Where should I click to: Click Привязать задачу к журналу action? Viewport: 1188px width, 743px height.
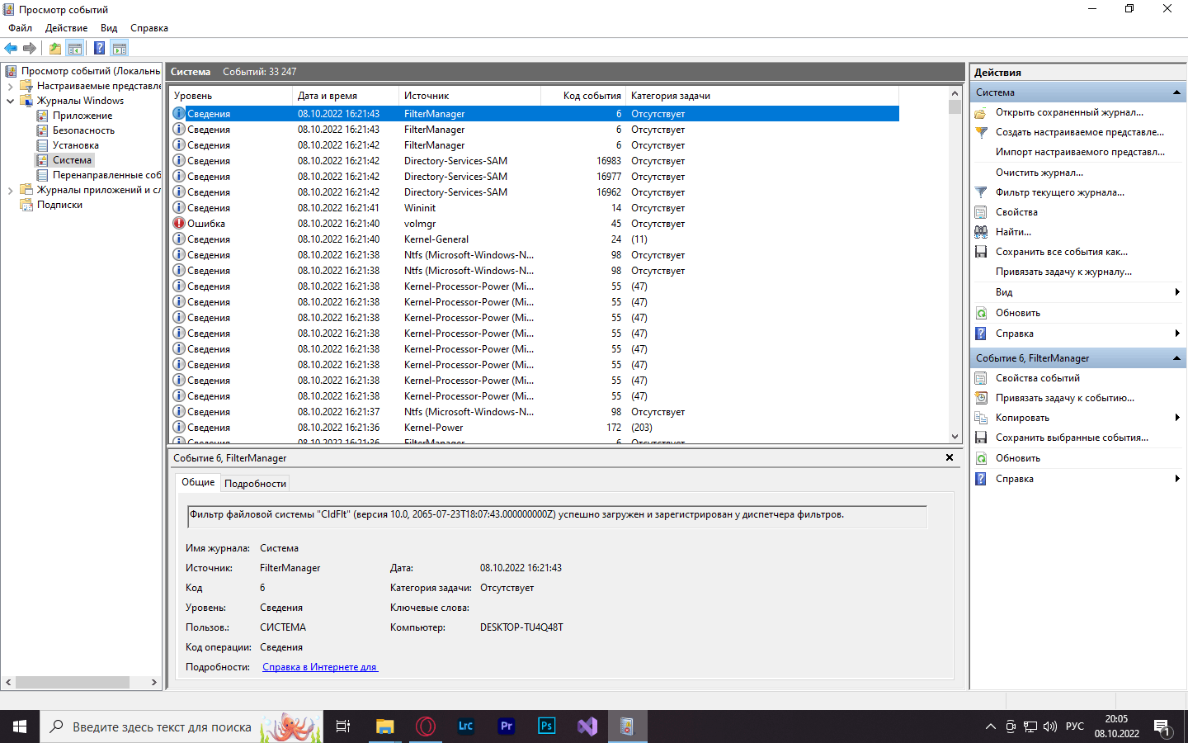pyautogui.click(x=1063, y=272)
